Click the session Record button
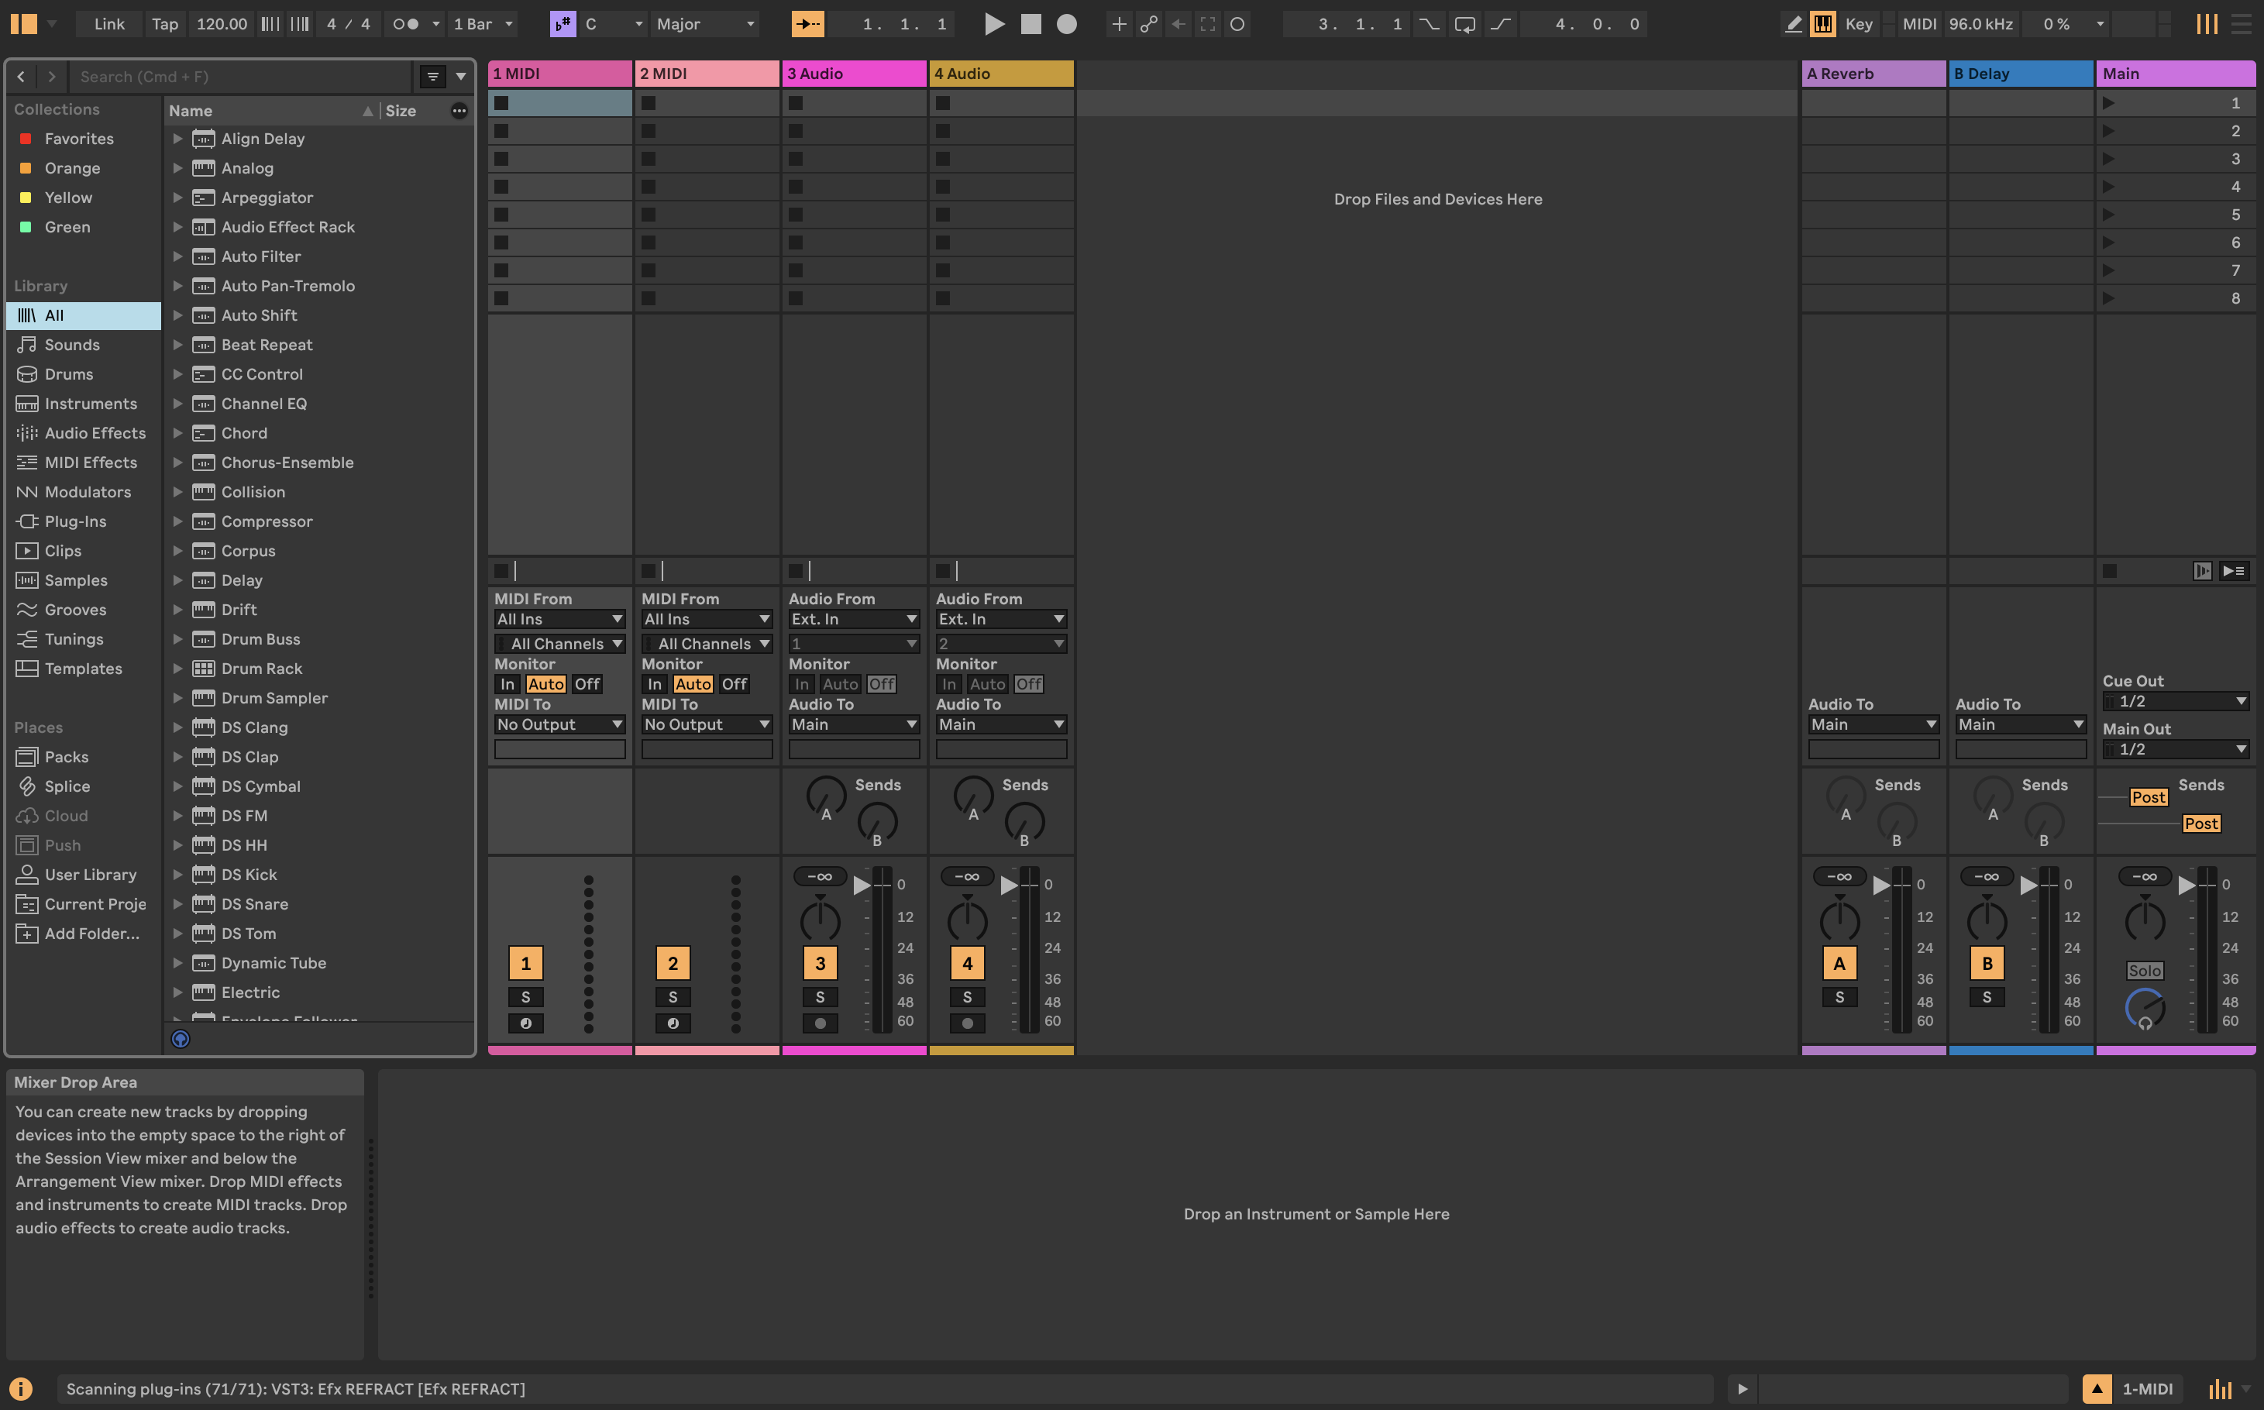 click(x=1066, y=24)
